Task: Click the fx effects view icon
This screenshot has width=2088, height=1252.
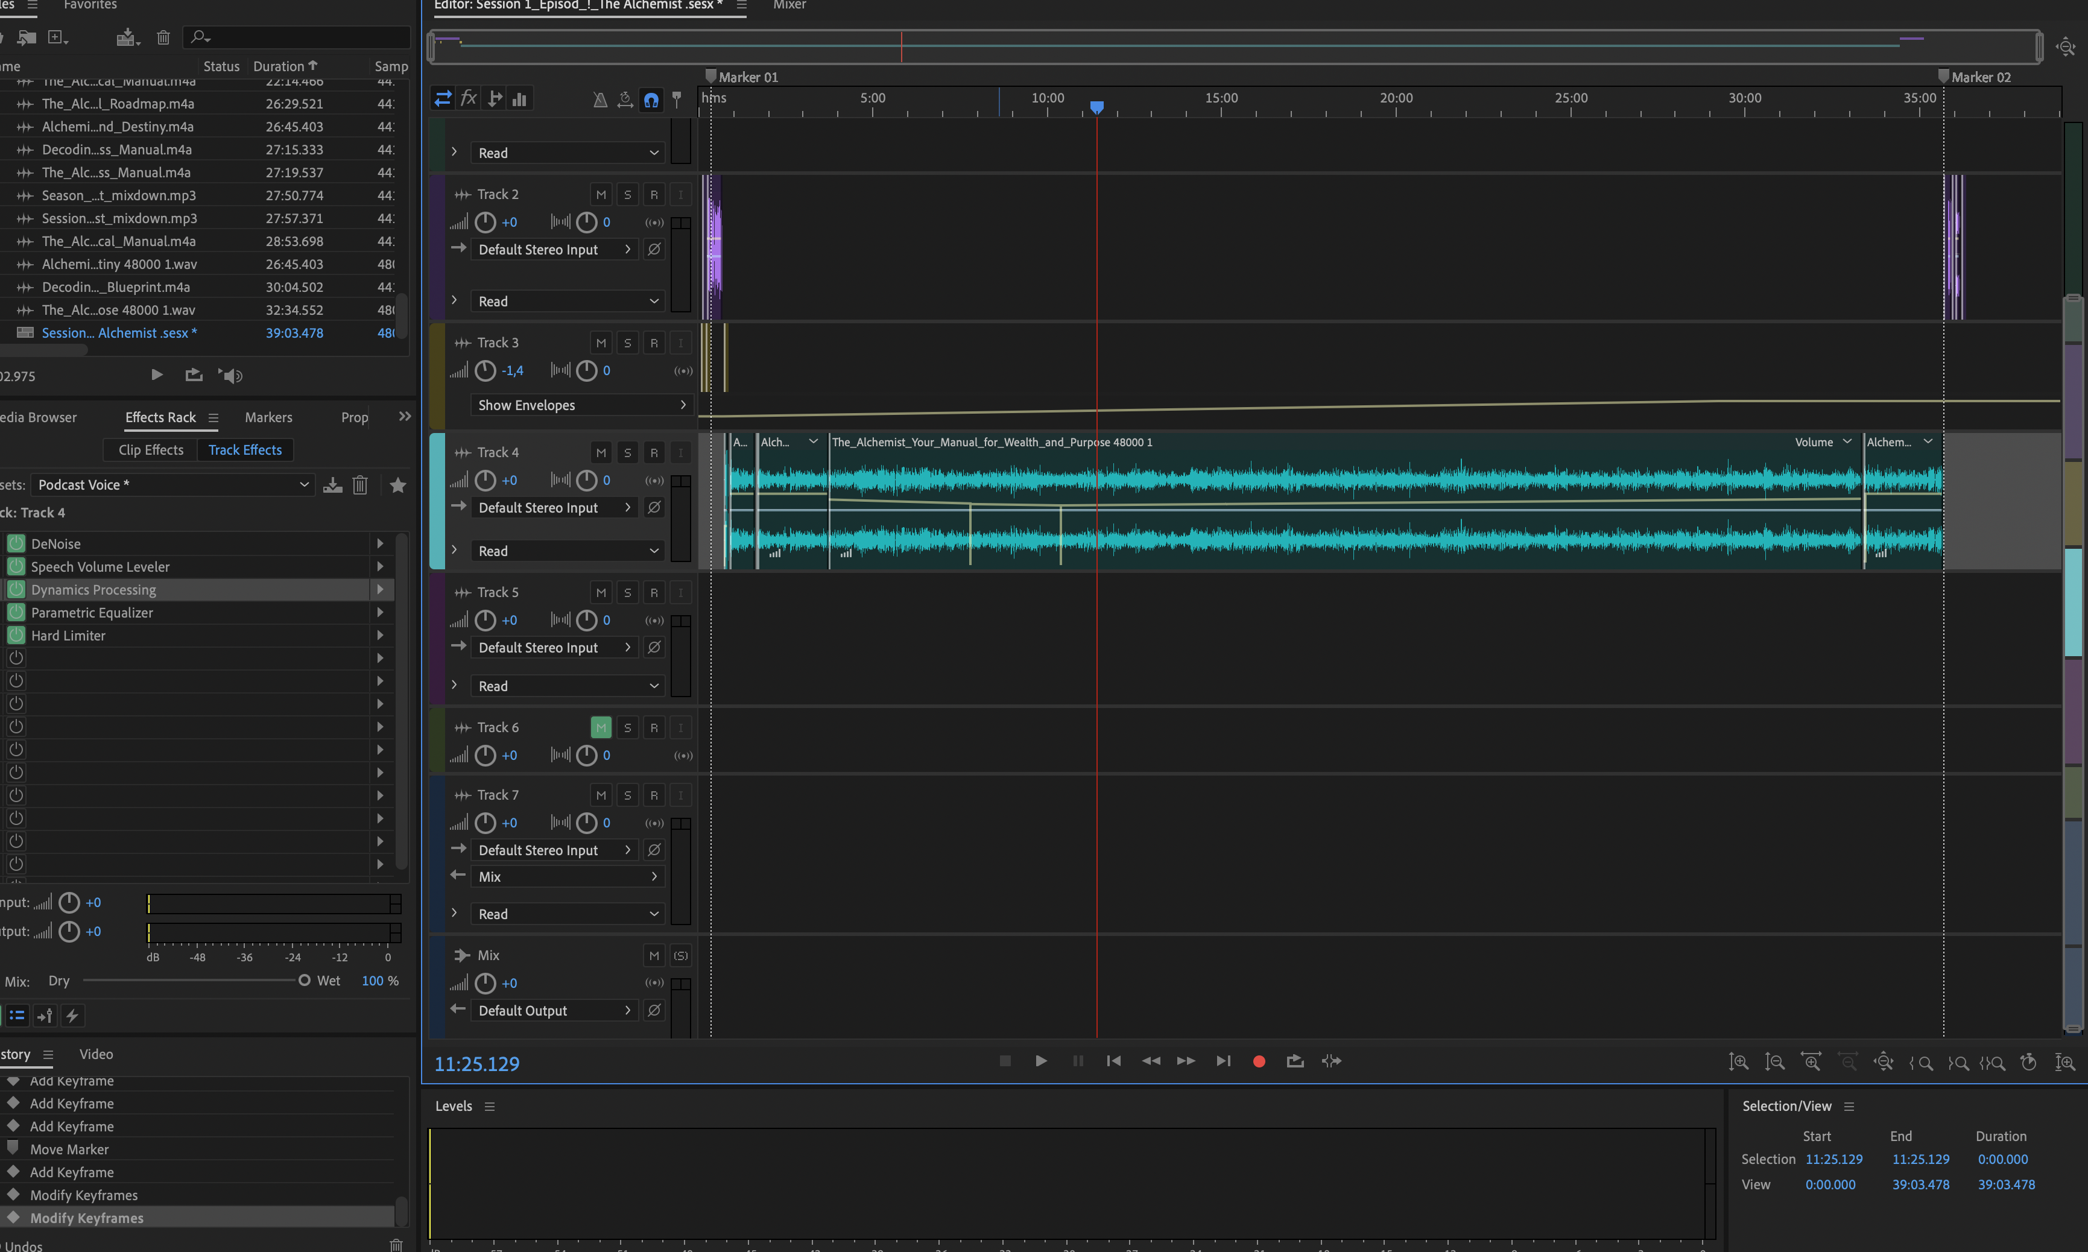Action: pyautogui.click(x=469, y=99)
